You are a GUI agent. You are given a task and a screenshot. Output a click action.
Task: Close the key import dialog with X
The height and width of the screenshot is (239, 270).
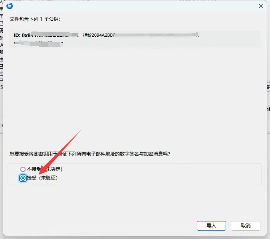coord(261,6)
